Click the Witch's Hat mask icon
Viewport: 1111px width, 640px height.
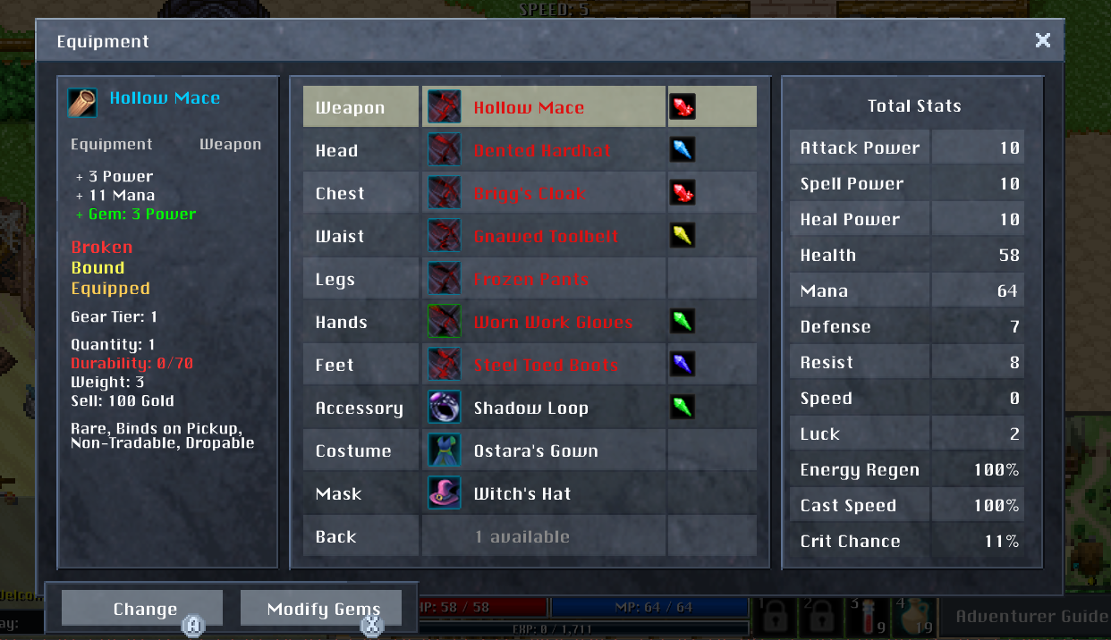click(445, 493)
